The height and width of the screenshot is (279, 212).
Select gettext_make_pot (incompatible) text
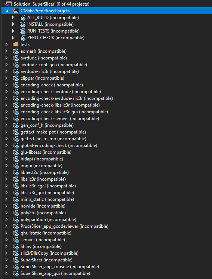click(x=53, y=132)
